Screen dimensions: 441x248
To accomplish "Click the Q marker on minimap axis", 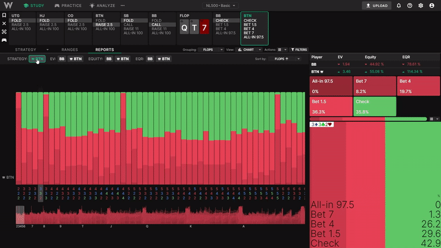I will click(x=147, y=227).
